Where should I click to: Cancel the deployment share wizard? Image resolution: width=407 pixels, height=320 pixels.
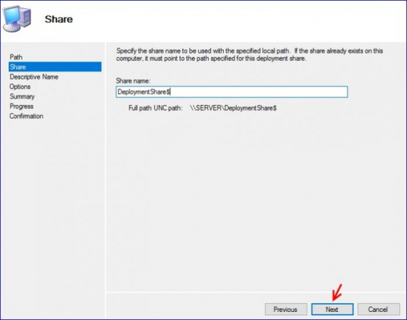[x=379, y=309]
